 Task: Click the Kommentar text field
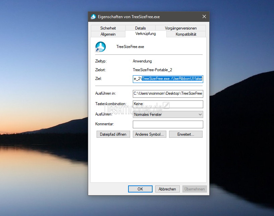coord(168,124)
